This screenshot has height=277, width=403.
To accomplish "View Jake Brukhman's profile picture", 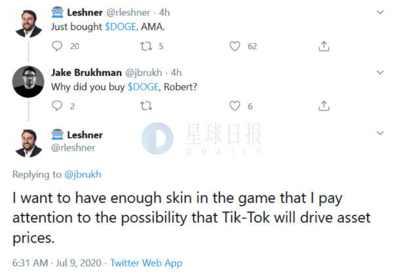I will (28, 81).
